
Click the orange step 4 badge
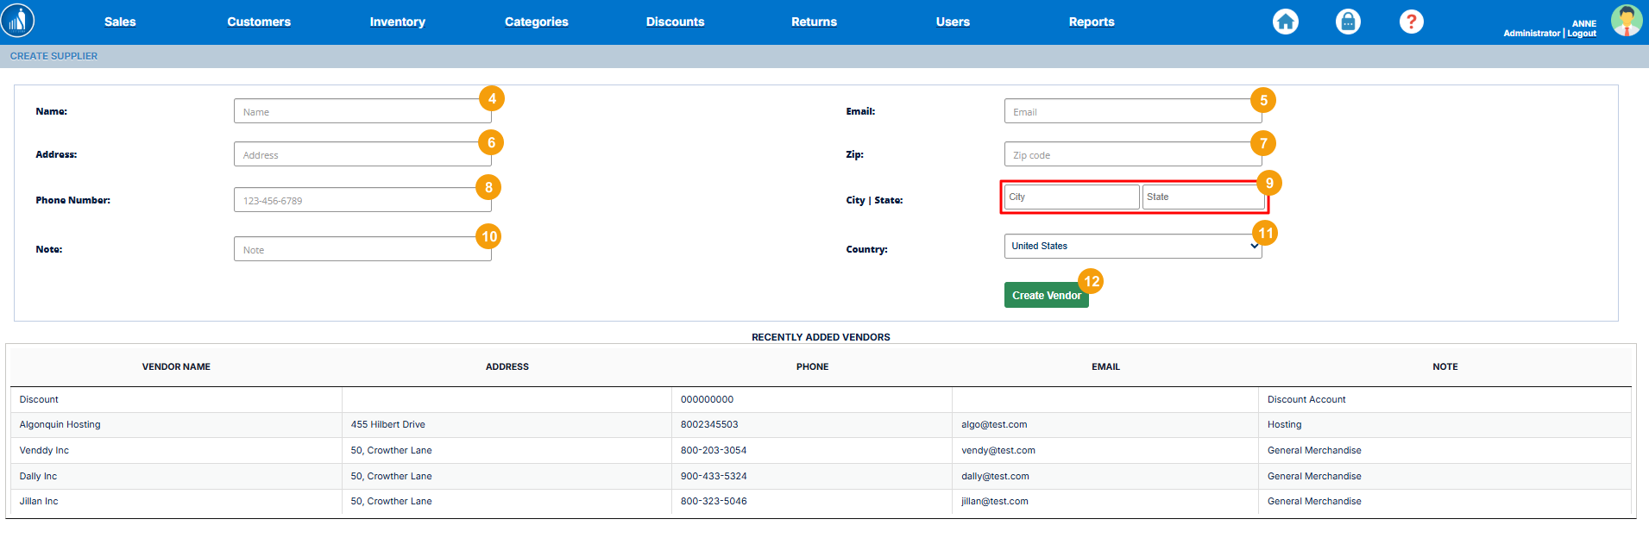492,98
